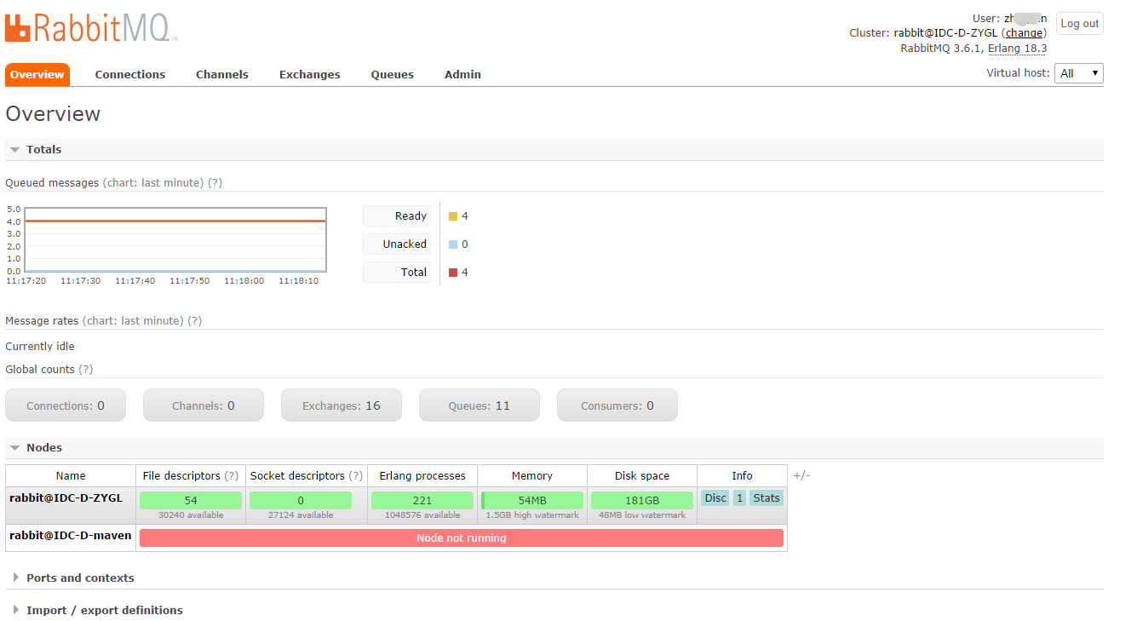Click the Total legend red swatch
This screenshot has height=621, width=1137.
pyautogui.click(x=453, y=273)
